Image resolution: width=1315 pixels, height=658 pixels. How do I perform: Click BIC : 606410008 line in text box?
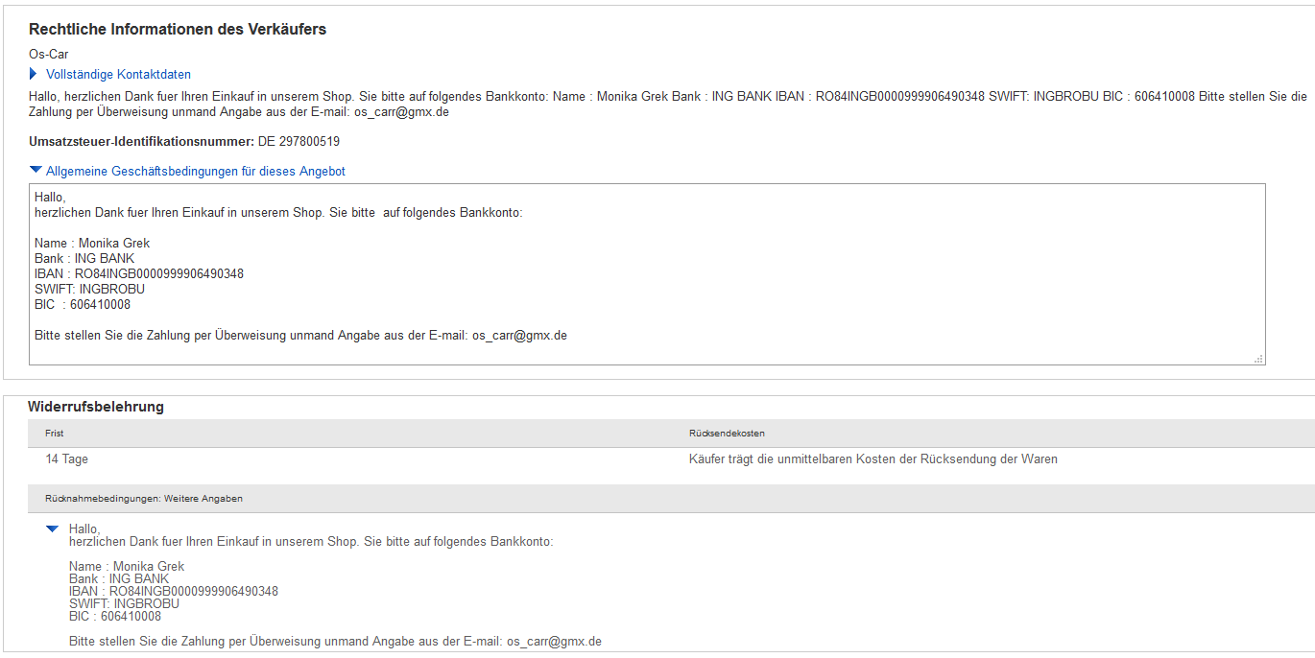point(83,304)
